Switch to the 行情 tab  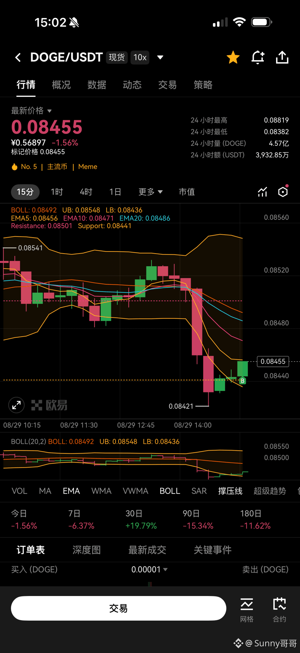[x=26, y=85]
